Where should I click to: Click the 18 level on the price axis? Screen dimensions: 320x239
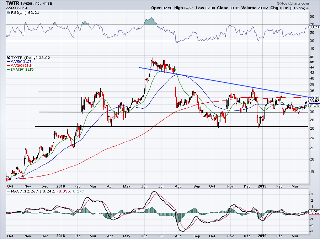pyautogui.click(x=312, y=172)
